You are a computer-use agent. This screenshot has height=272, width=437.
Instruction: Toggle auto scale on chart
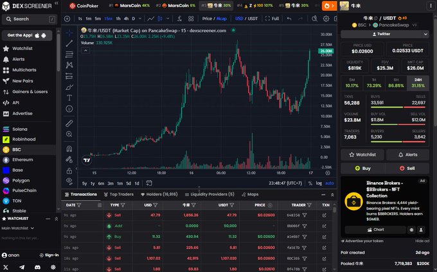coord(330,183)
